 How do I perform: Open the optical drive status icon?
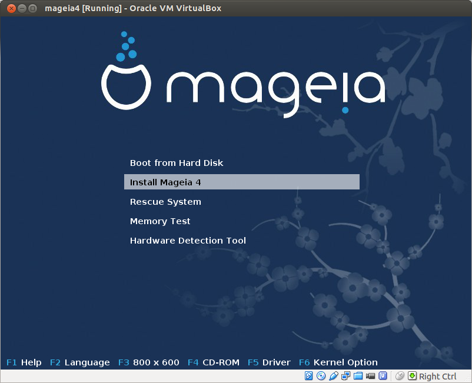pos(322,376)
